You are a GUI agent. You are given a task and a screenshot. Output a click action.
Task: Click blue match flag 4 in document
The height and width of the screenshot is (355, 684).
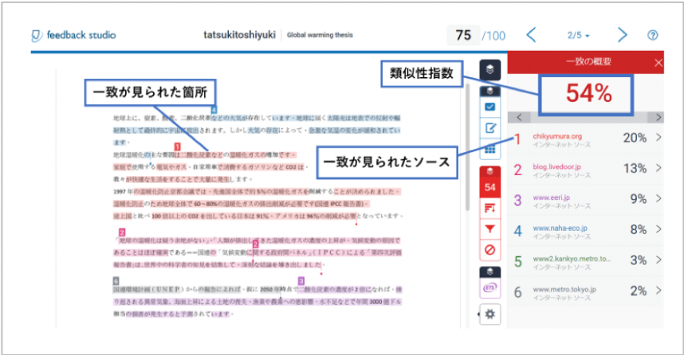click(214, 110)
